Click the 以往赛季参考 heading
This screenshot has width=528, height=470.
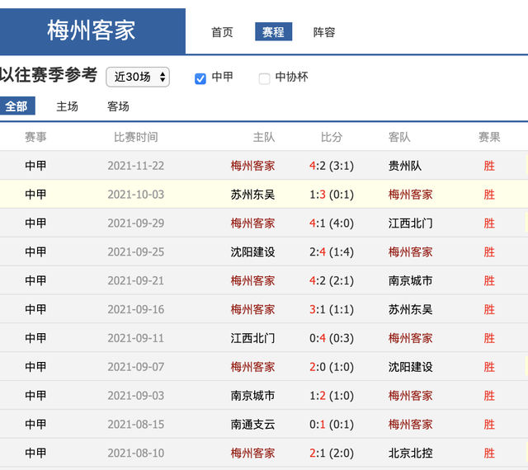pyautogui.click(x=49, y=75)
